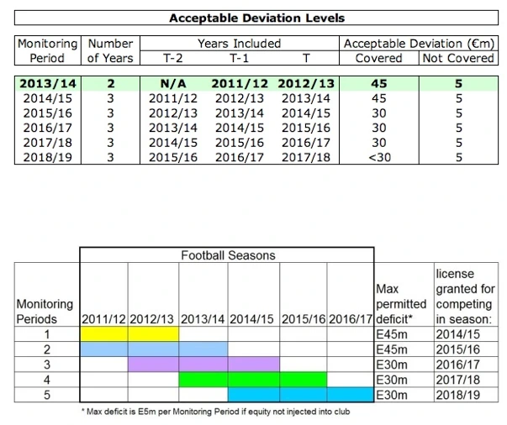Screen dimensions: 507x425
Task: Click the 2013/14 season column header in bottom table
Action: point(203,319)
